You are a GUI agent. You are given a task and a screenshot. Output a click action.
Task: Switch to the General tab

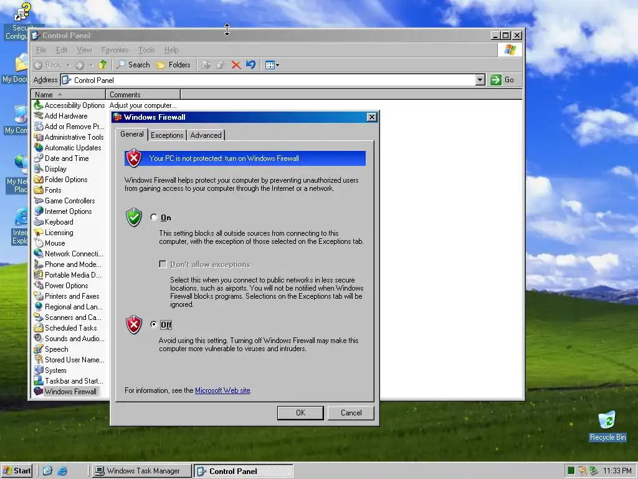point(132,134)
